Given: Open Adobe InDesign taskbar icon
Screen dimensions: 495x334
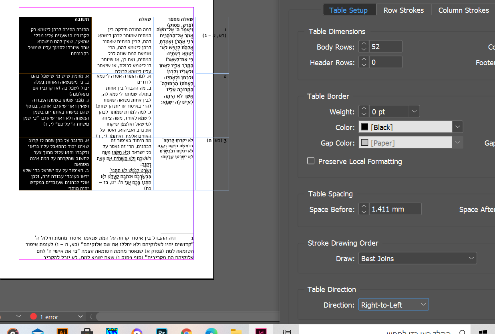Looking at the screenshot, I should point(261,331).
